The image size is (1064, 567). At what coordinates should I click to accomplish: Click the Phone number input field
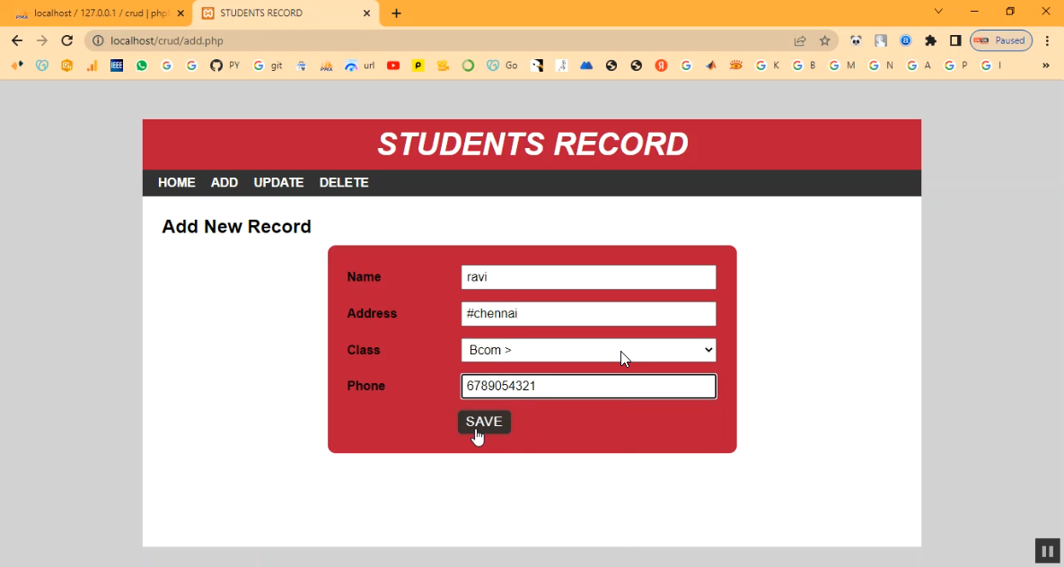(588, 386)
